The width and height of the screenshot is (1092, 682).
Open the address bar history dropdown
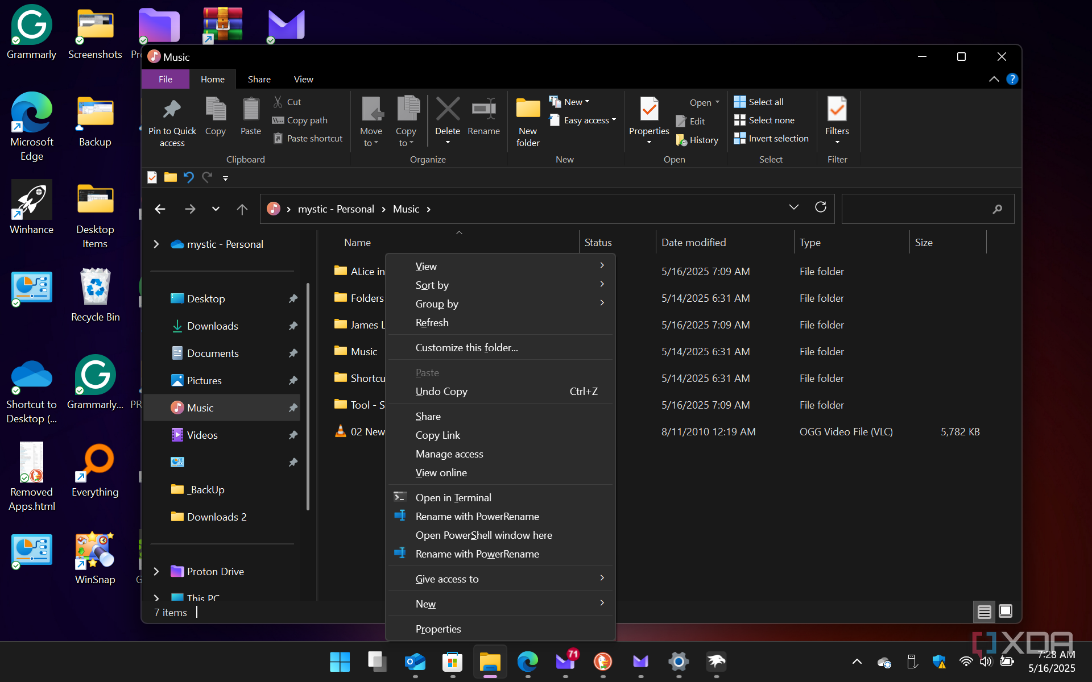[793, 207]
